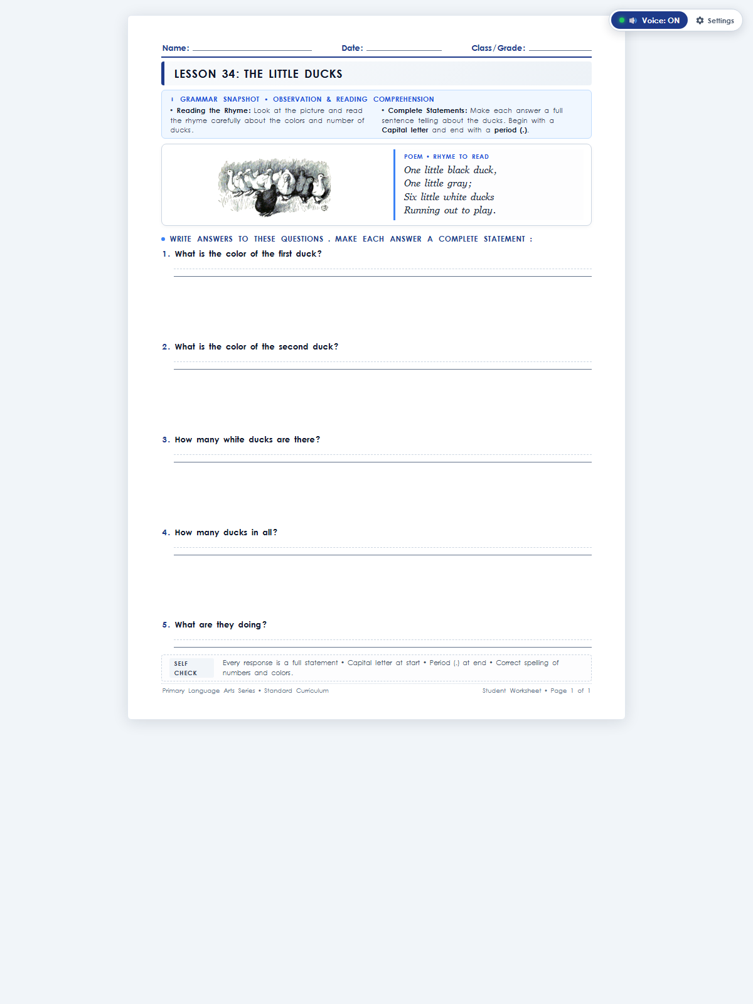Click the Poem Rhyme to Read heading
Viewport: 753px width, 1004px height.
pyautogui.click(x=446, y=157)
